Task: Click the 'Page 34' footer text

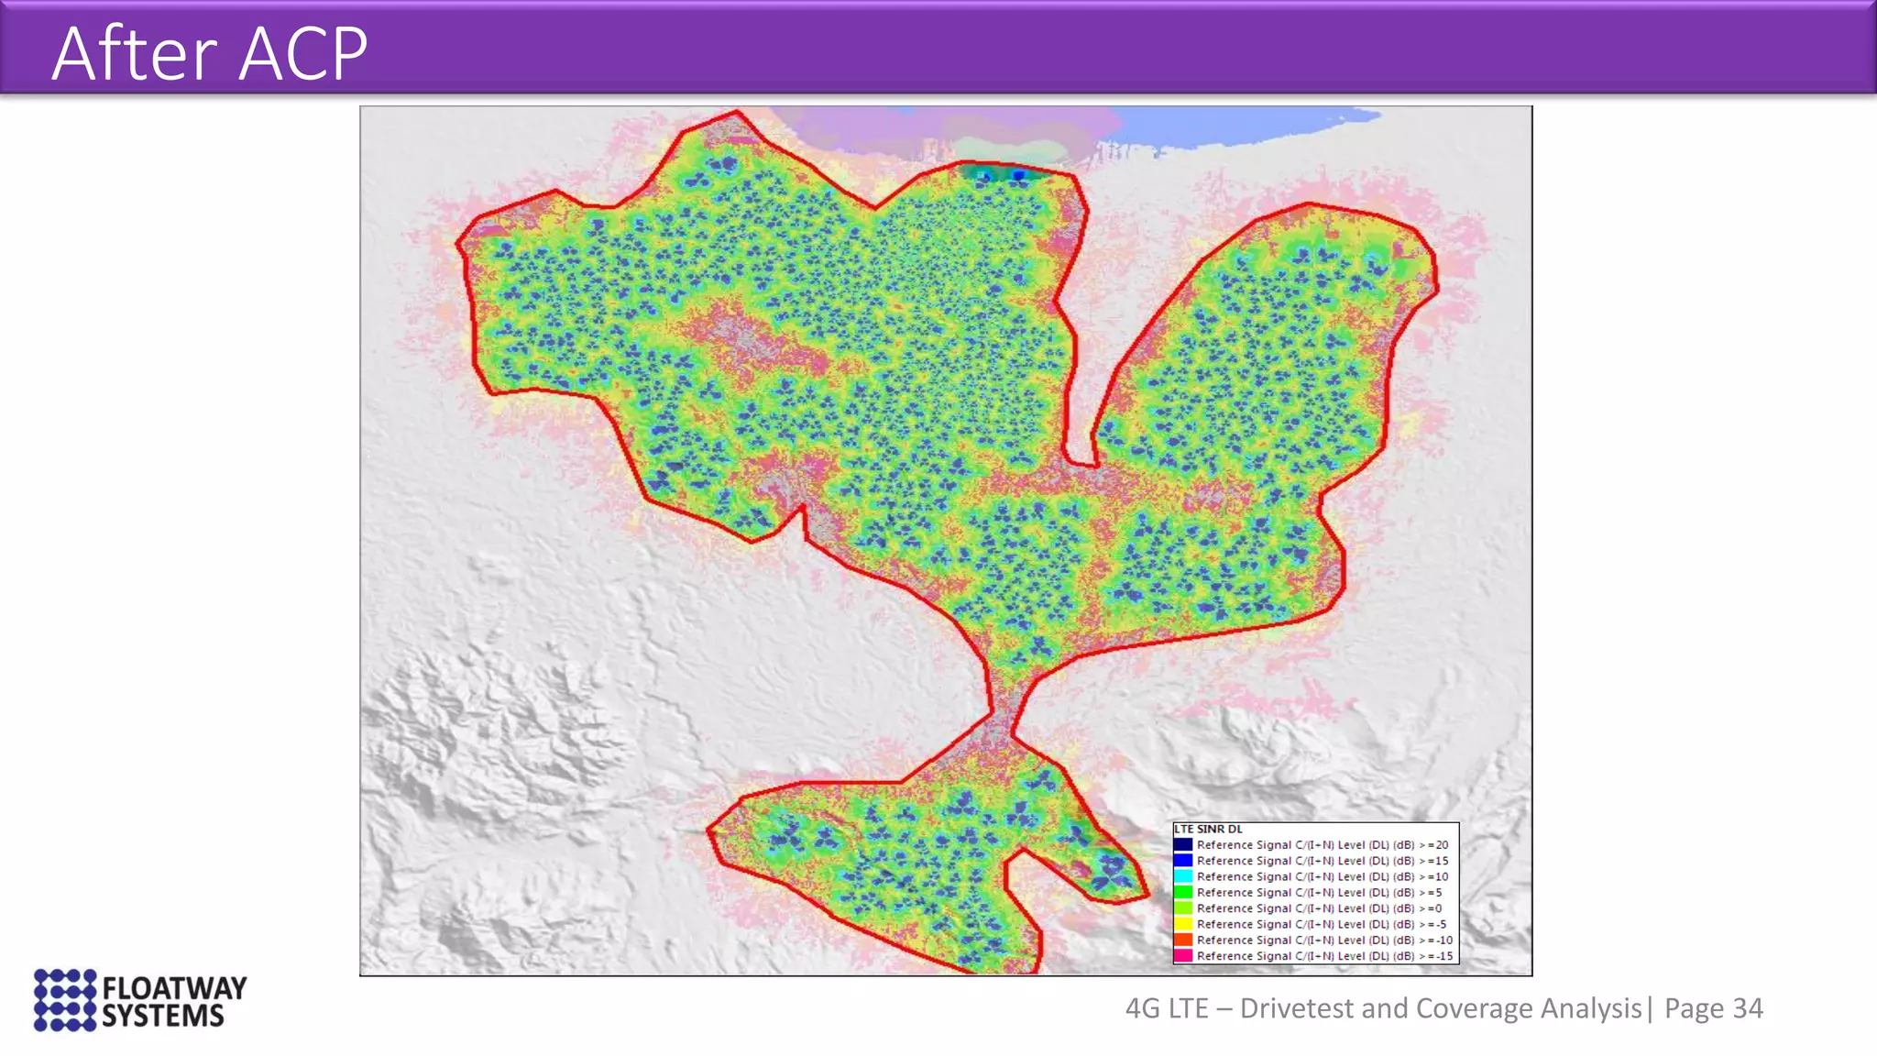Action: pos(1713,1008)
